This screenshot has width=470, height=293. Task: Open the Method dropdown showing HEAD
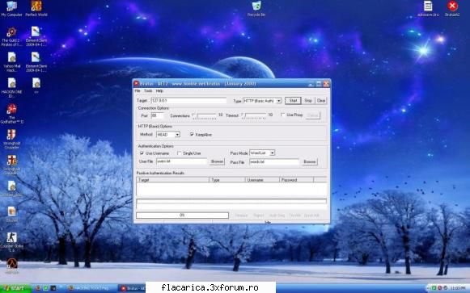pos(168,135)
